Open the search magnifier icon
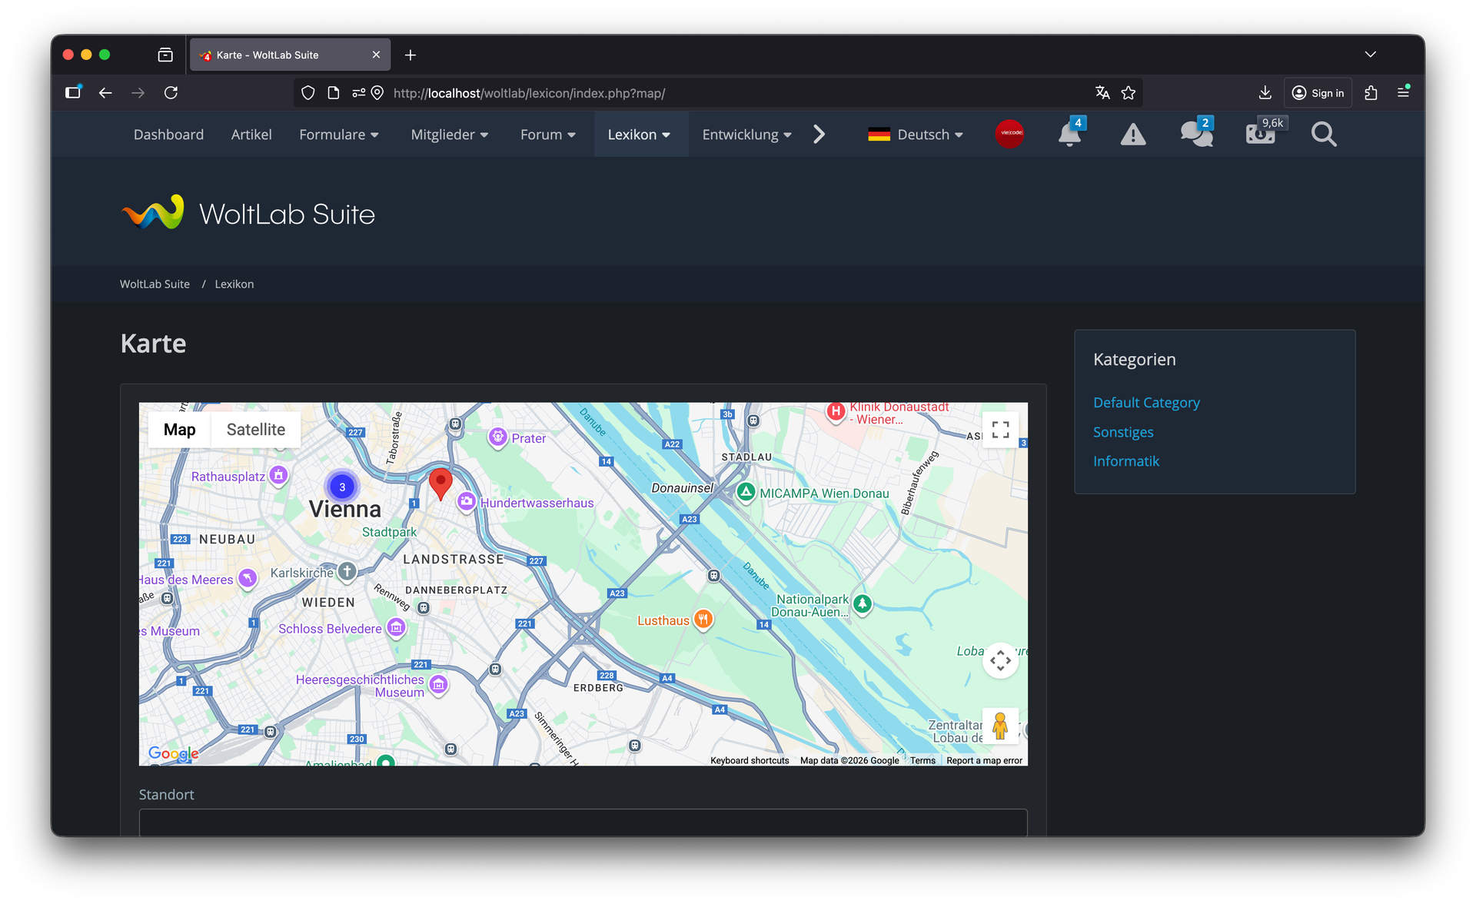Screen dimensions: 1476x904 (x=1323, y=135)
